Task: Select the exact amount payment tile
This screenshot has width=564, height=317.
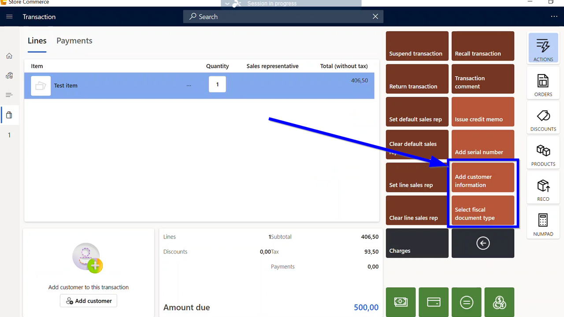Action: click(466, 302)
